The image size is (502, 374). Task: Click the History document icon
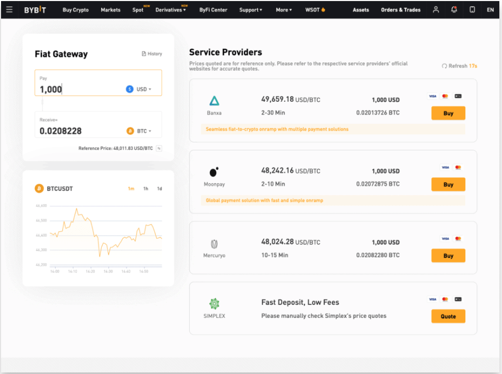[x=144, y=54]
